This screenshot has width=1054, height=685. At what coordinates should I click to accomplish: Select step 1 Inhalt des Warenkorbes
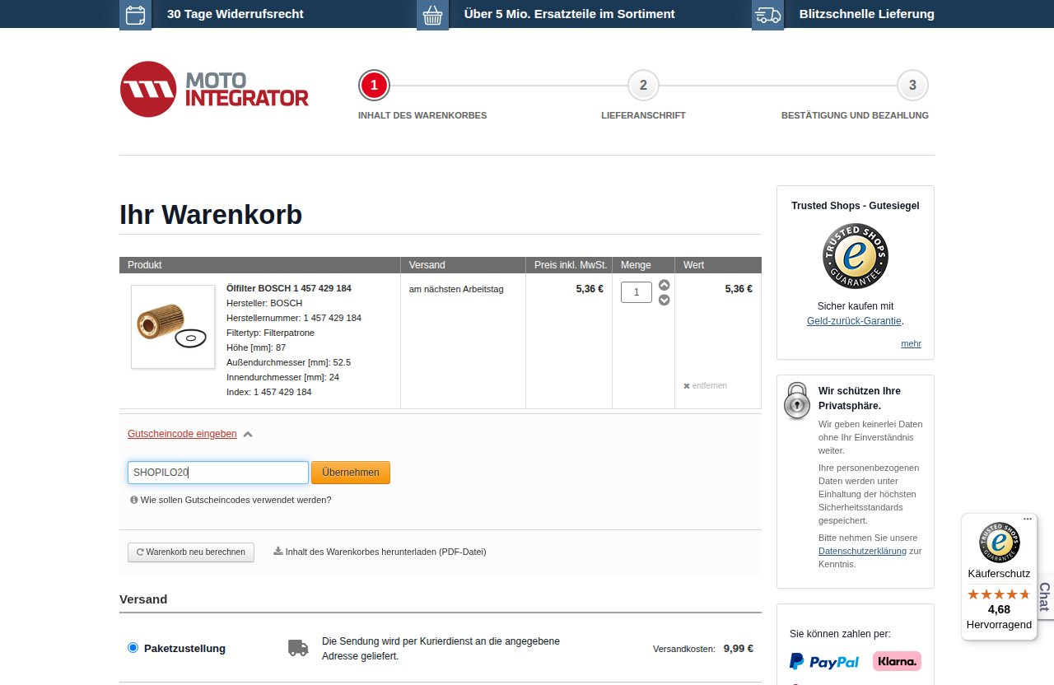point(374,85)
